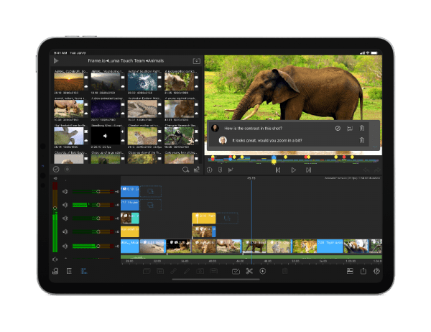Split clip with the scissors tool
This screenshot has width=431, height=332.
249,271
